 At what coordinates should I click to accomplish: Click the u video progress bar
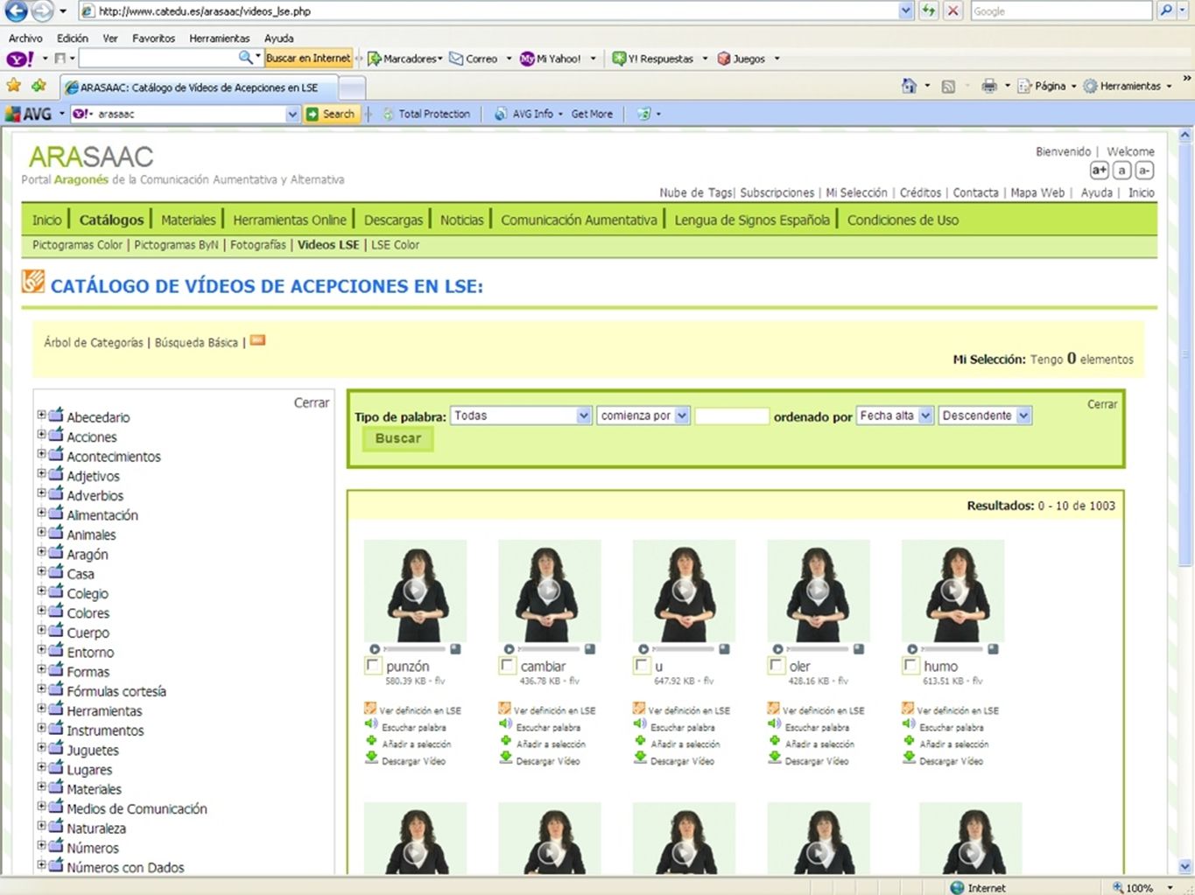pos(684,649)
